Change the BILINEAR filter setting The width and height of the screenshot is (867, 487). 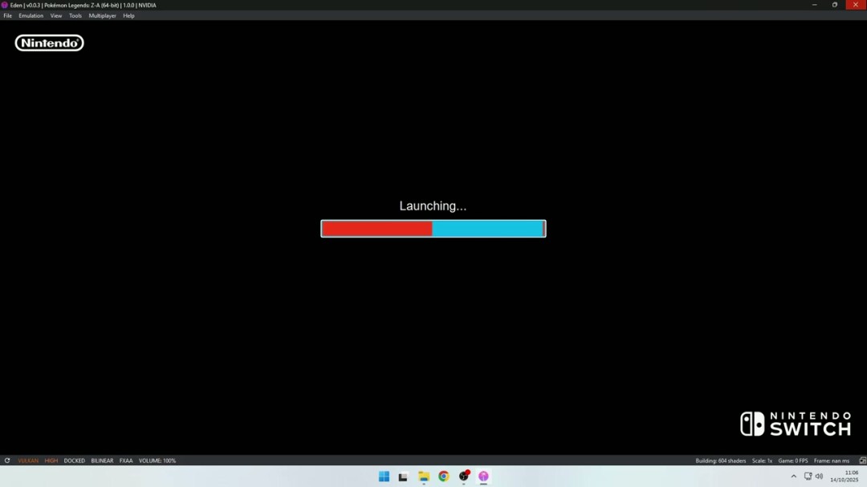[x=102, y=461]
